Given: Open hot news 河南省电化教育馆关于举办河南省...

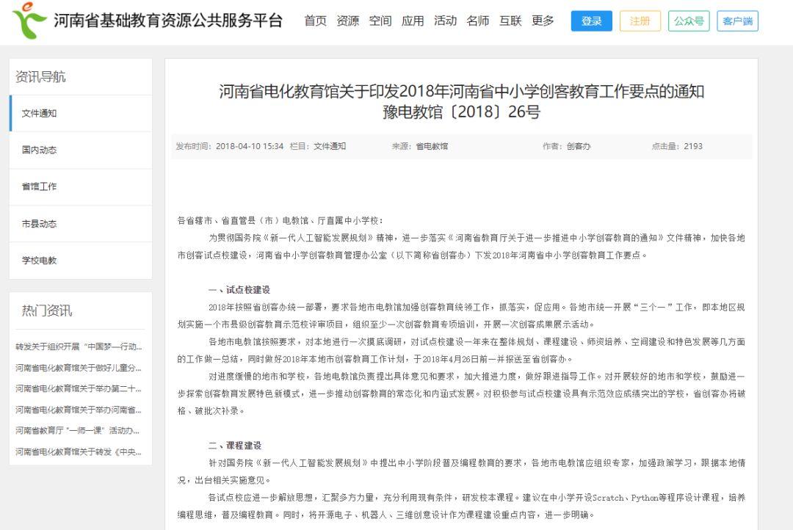Looking at the screenshot, I should 79,410.
